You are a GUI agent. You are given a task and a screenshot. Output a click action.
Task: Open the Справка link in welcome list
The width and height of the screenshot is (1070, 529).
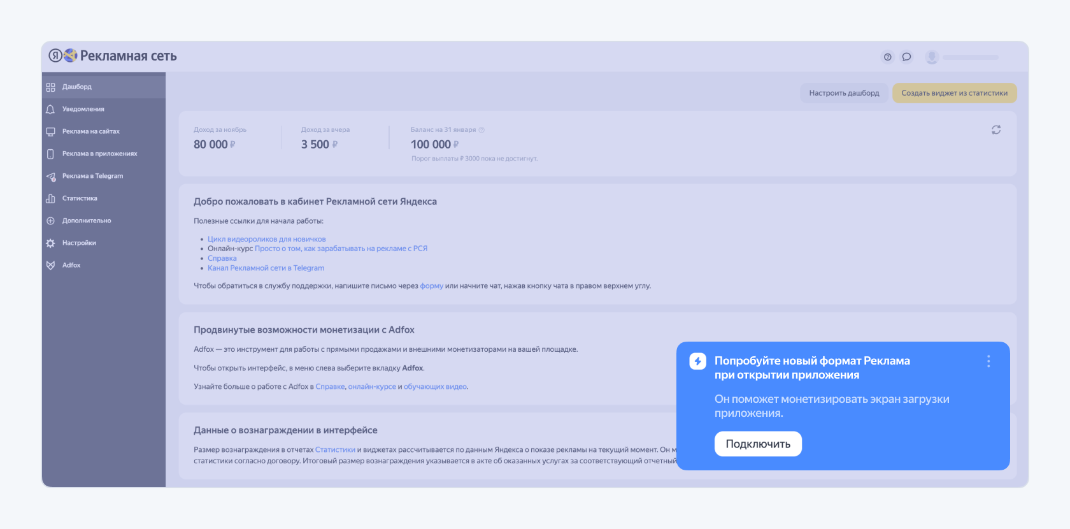(x=222, y=258)
